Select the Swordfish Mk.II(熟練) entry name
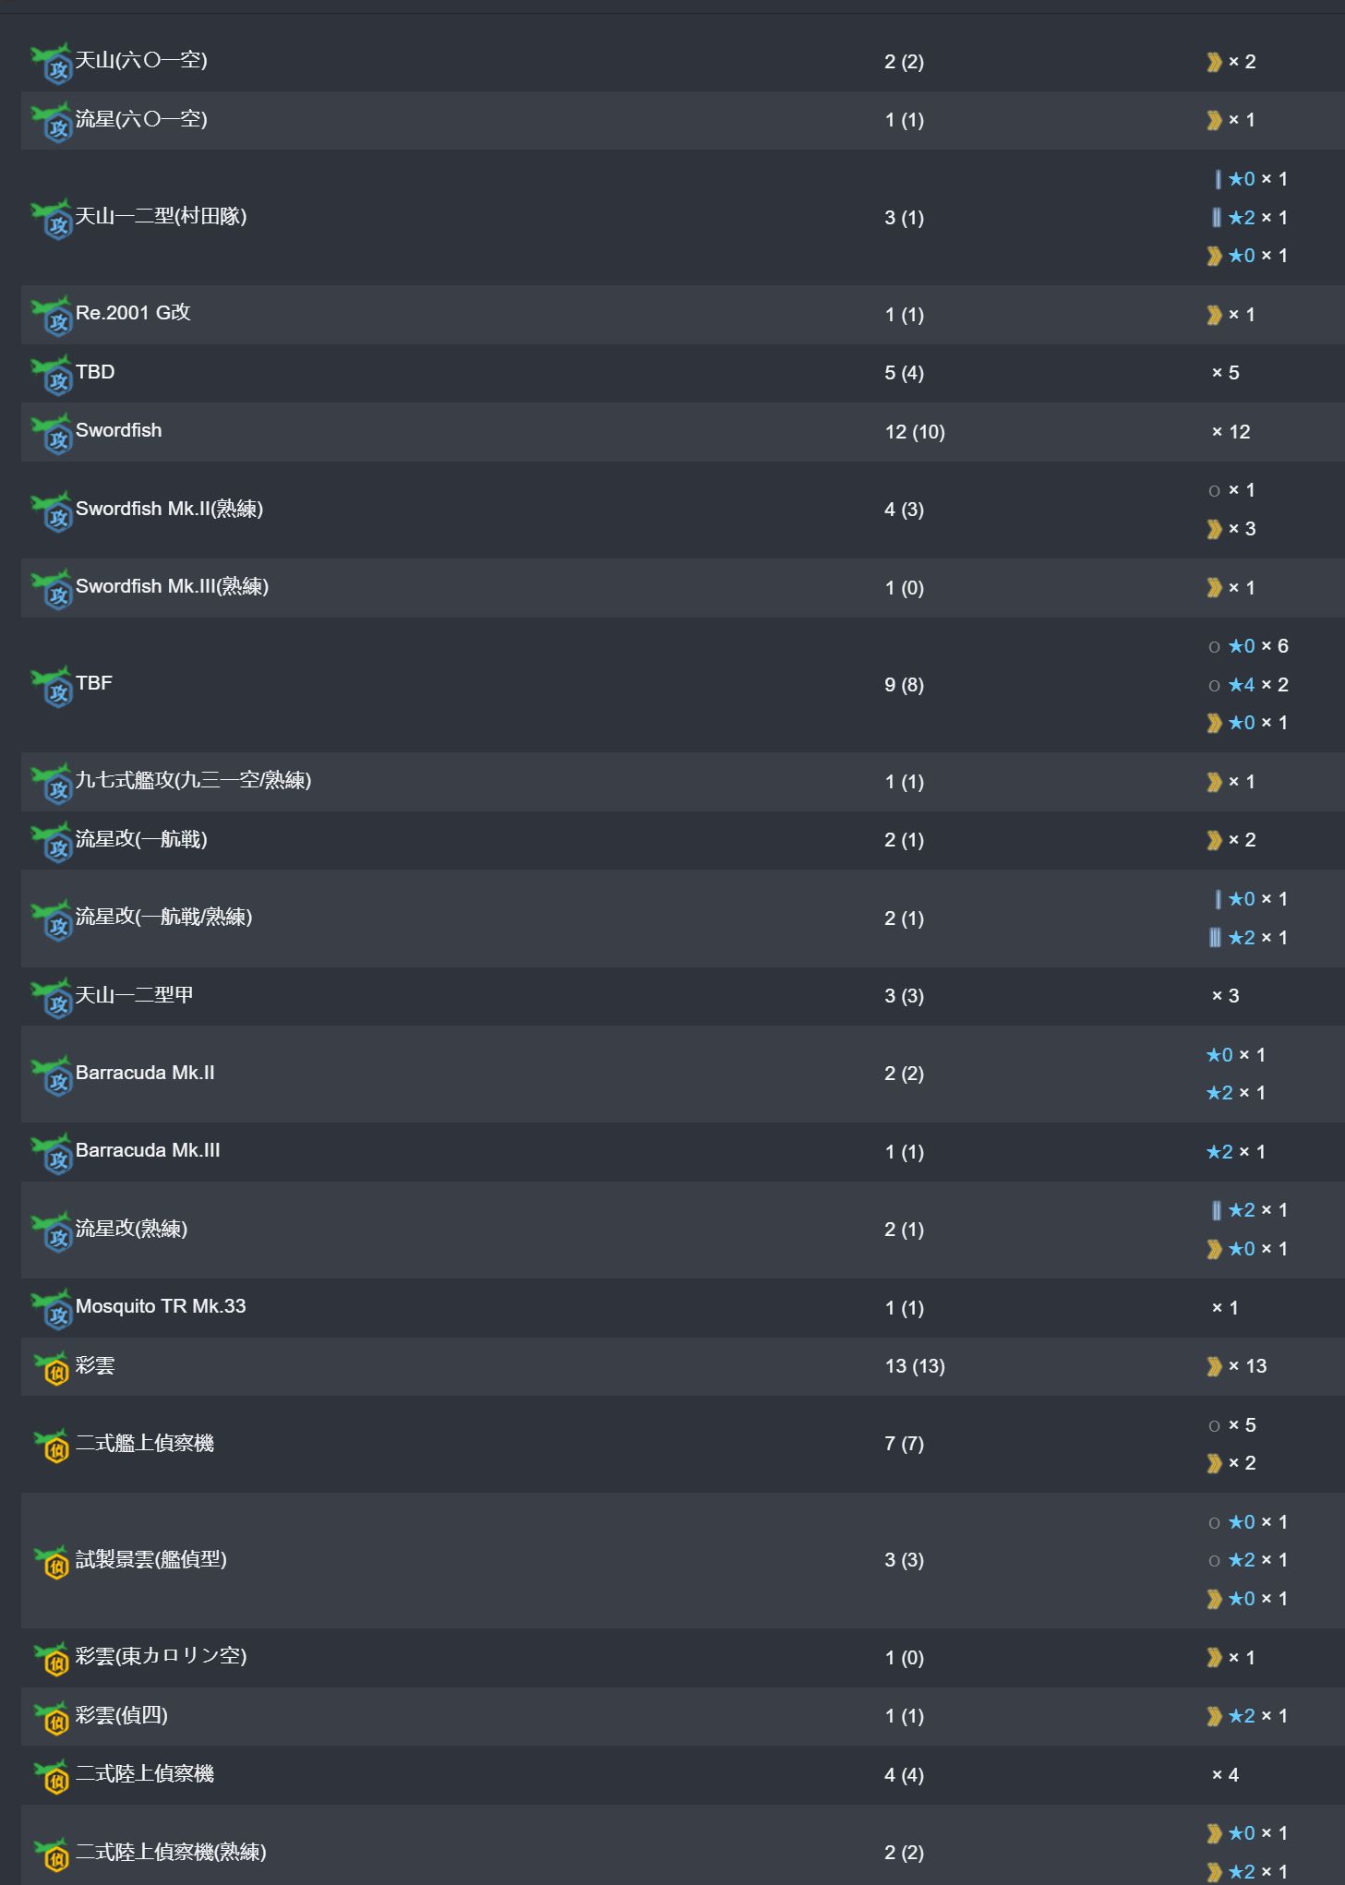The height and width of the screenshot is (1885, 1345). (x=169, y=510)
